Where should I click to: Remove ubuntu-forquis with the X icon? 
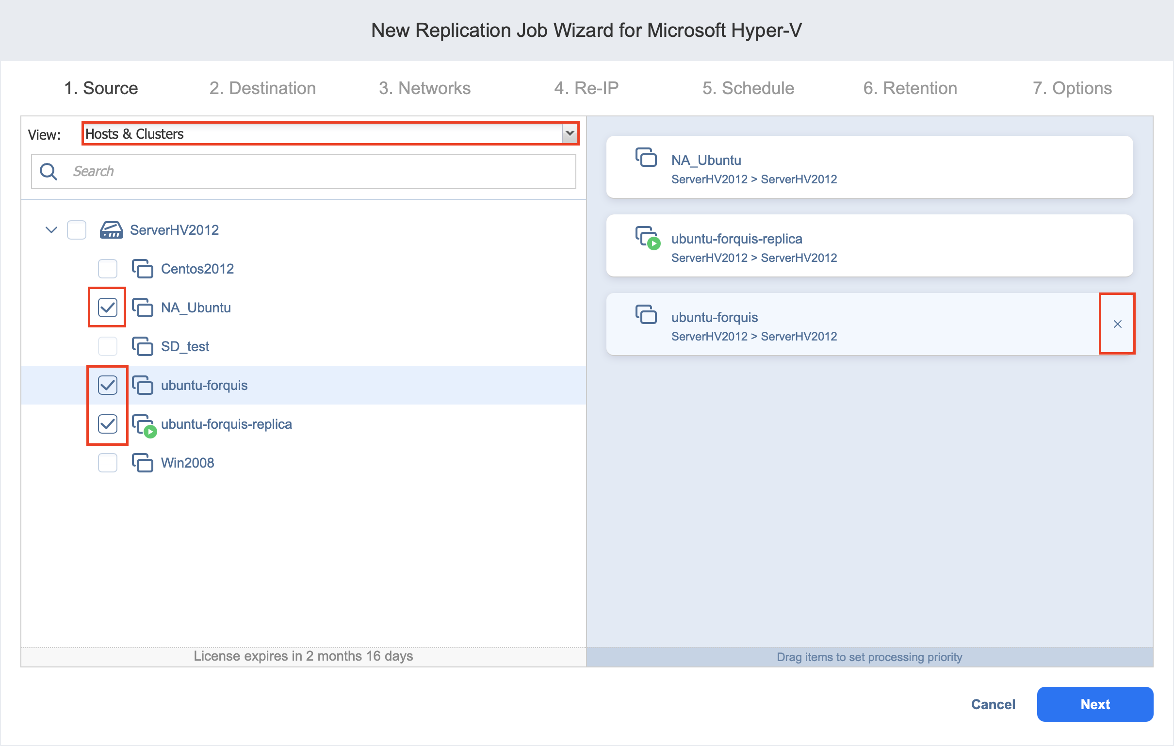click(1117, 324)
